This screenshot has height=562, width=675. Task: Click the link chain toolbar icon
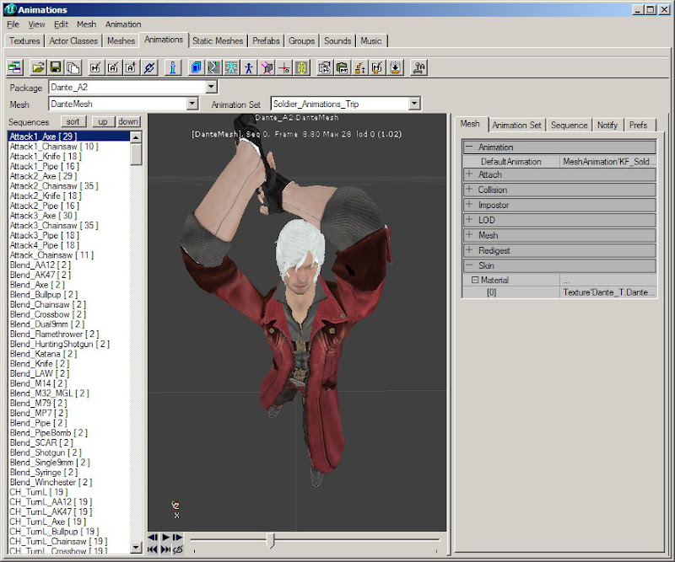pyautogui.click(x=150, y=67)
